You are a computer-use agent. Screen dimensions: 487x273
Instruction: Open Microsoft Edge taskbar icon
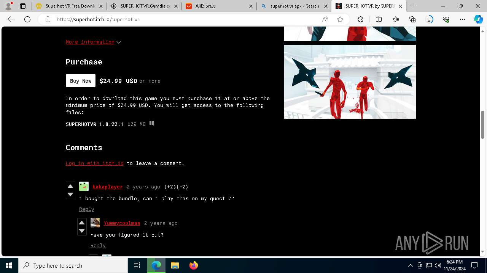point(156,265)
